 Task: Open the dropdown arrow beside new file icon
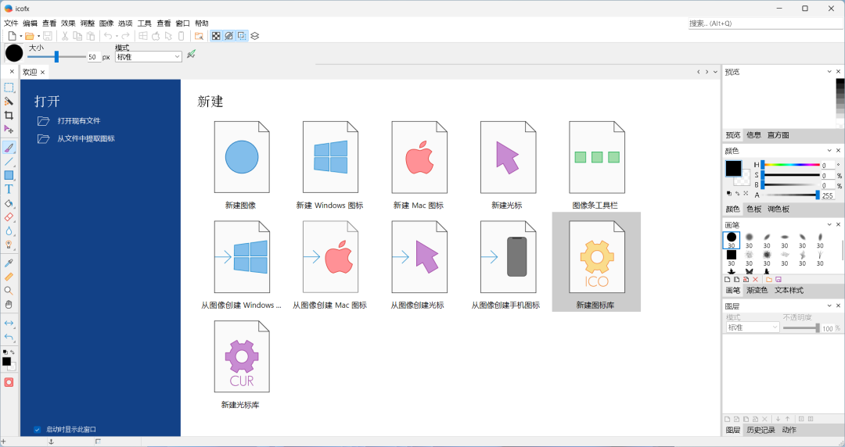pos(21,37)
